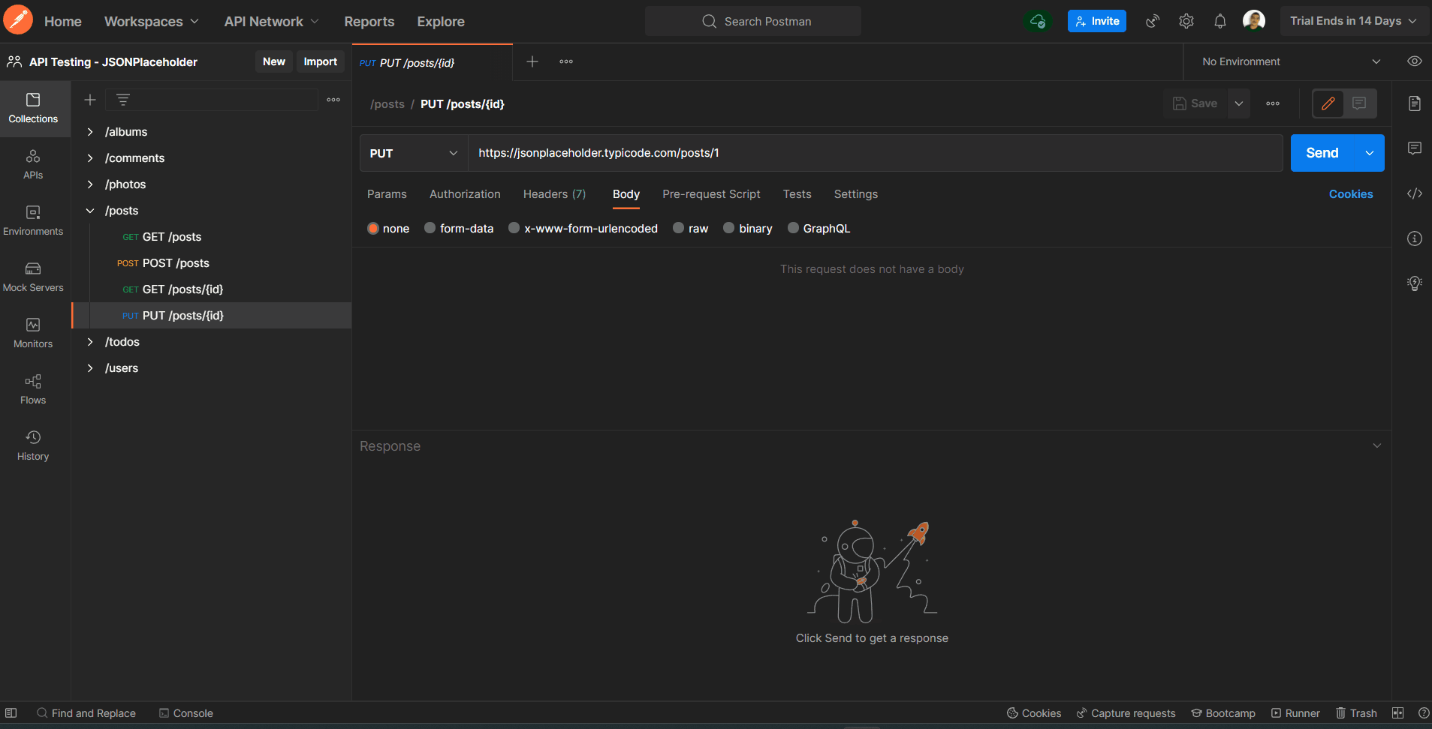Select the none body type
Screen dimensions: 1432x729
pyautogui.click(x=373, y=229)
